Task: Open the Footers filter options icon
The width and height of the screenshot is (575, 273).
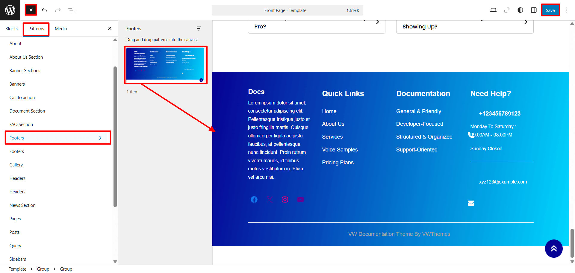Action: click(199, 29)
